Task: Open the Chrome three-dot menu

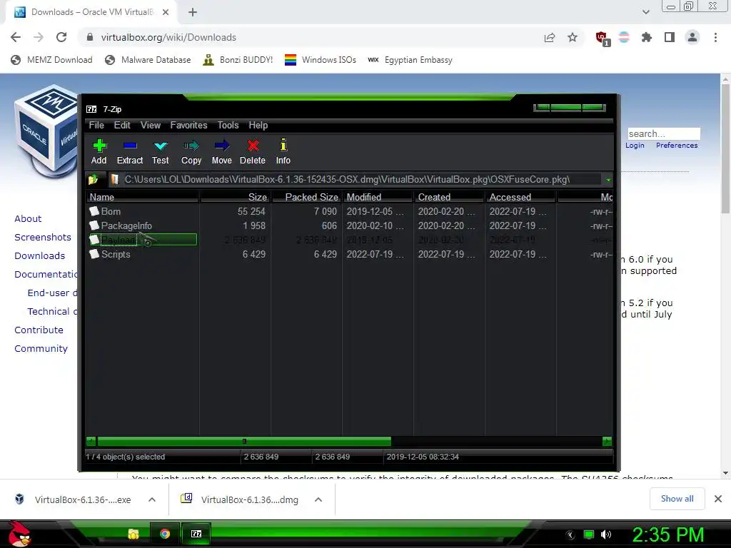Action: (715, 37)
